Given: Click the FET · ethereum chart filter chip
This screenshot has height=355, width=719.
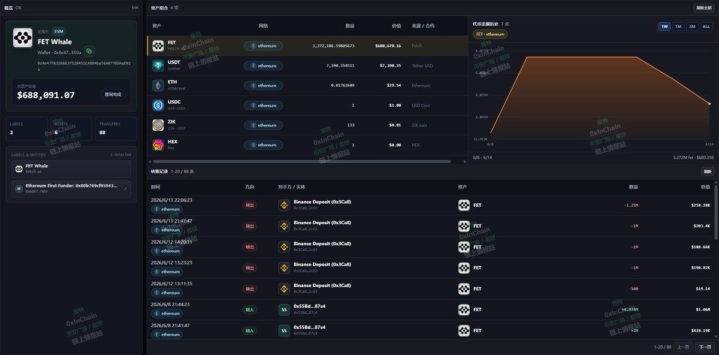Looking at the screenshot, I should pyautogui.click(x=490, y=34).
